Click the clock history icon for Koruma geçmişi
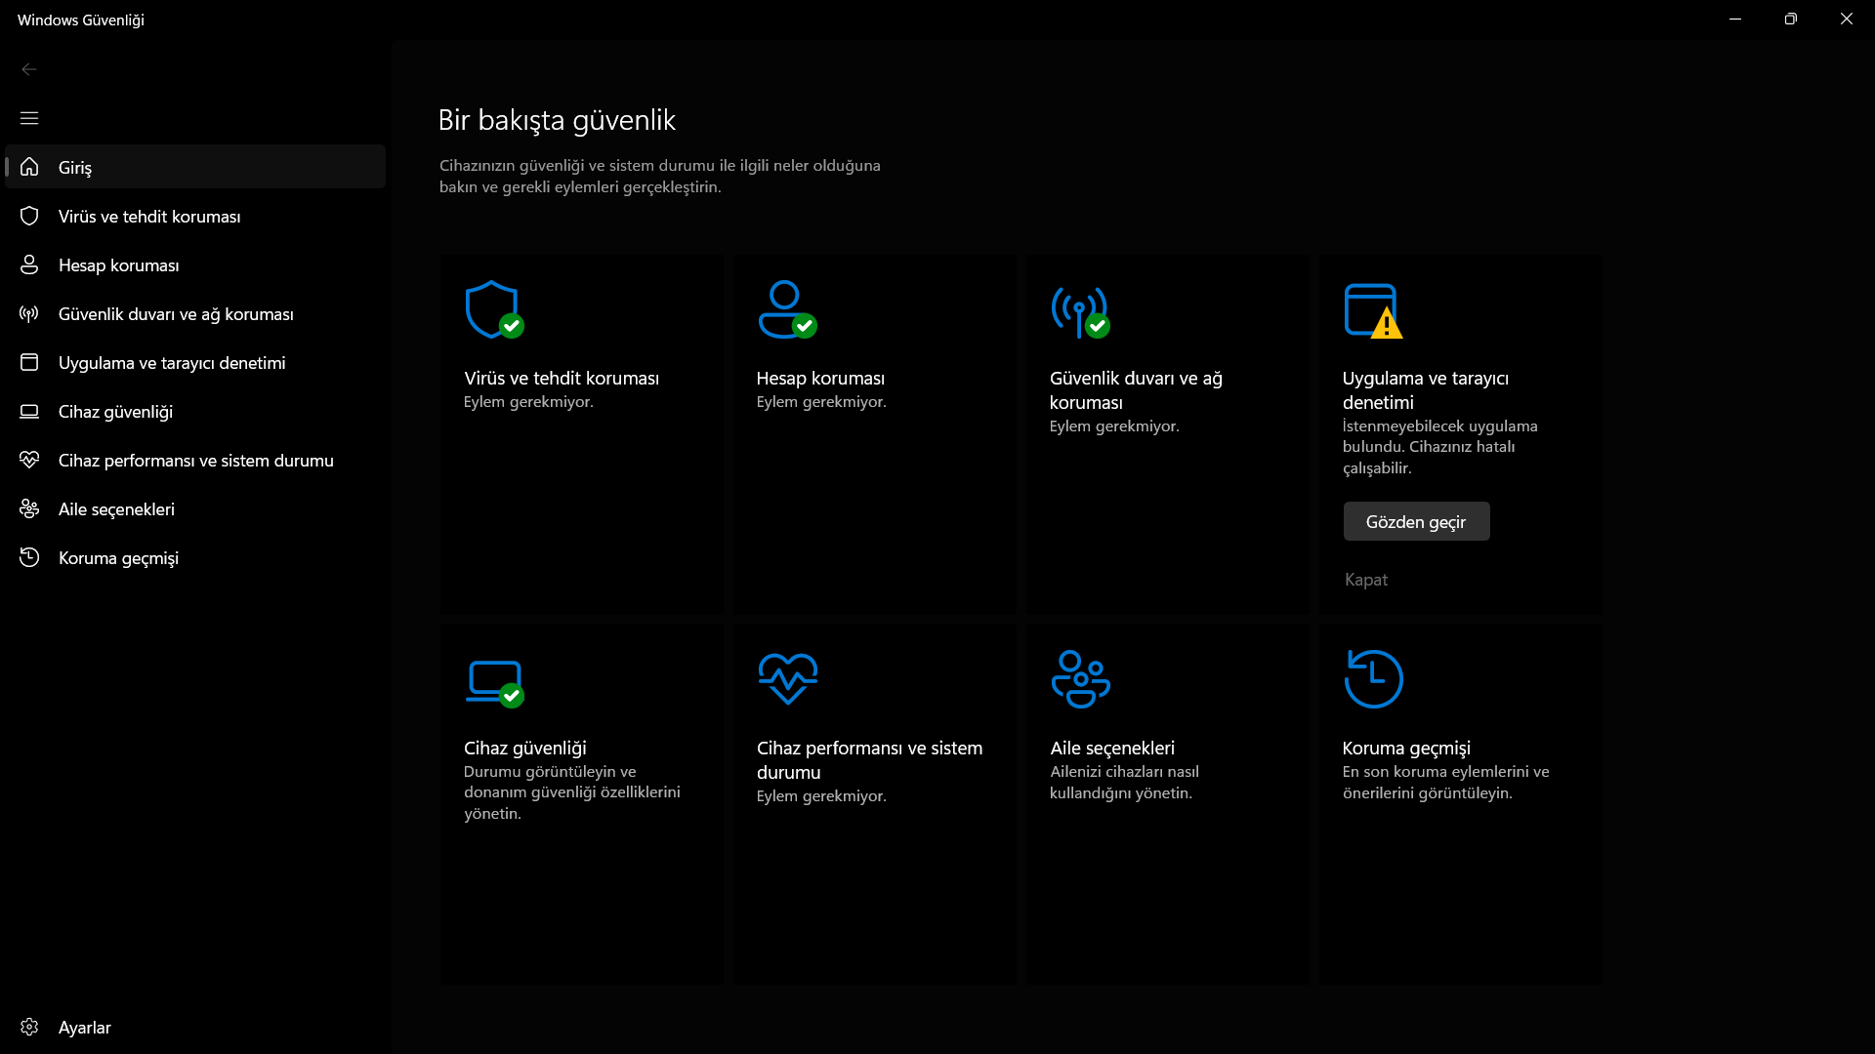 pyautogui.click(x=1373, y=679)
